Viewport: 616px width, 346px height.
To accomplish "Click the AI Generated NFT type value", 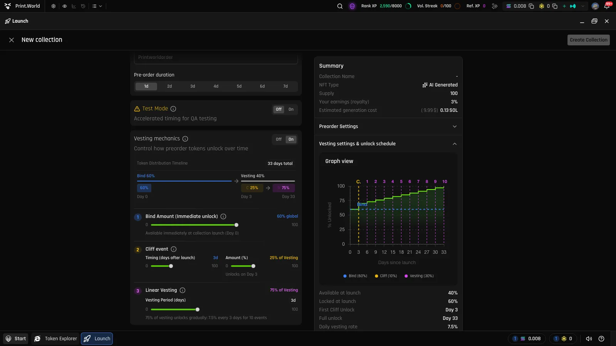I will [440, 85].
